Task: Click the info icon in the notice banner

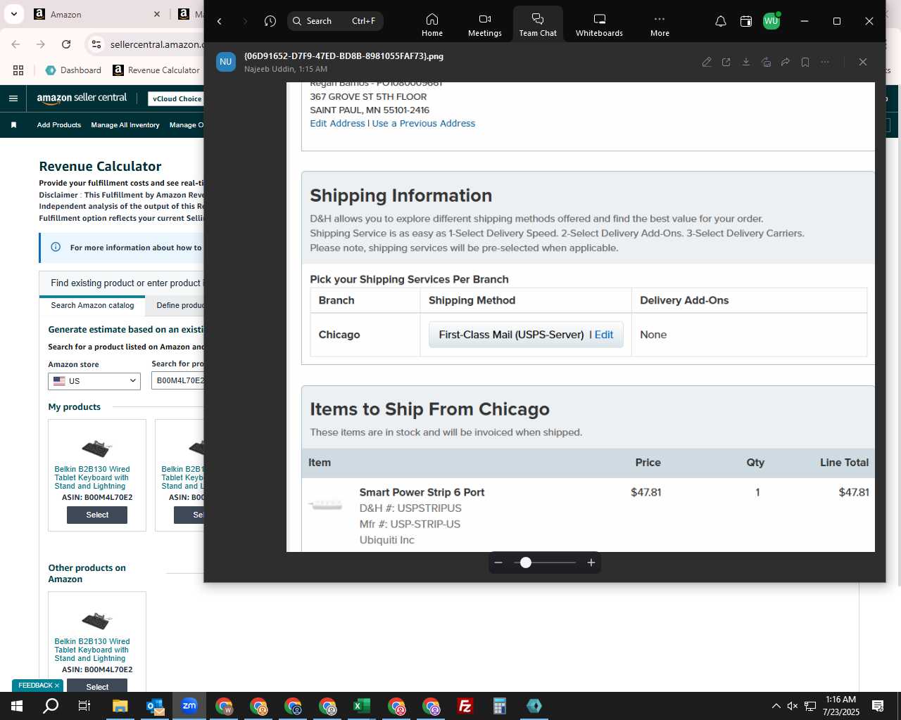Action: [x=56, y=247]
